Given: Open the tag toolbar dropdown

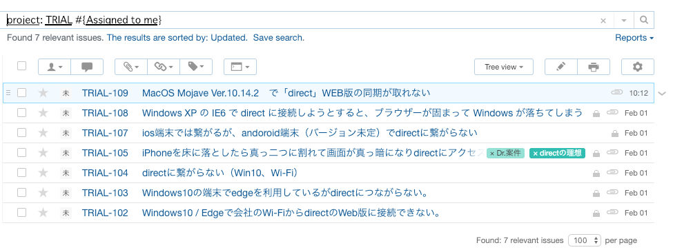Looking at the screenshot, I should click(196, 67).
